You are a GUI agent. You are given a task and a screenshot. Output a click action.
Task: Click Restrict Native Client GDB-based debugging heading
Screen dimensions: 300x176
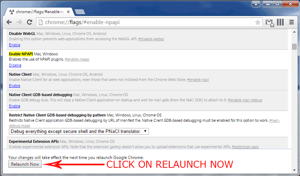tap(57, 115)
